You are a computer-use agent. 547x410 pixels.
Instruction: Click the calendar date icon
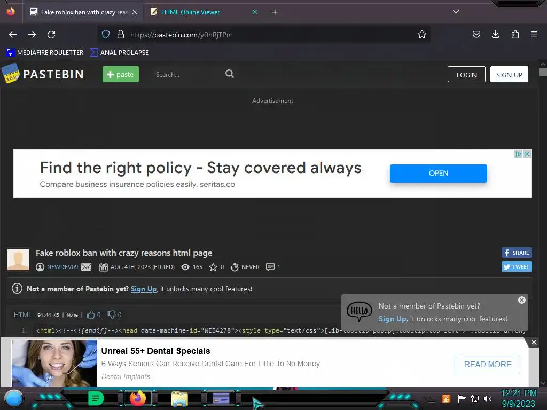click(x=103, y=267)
